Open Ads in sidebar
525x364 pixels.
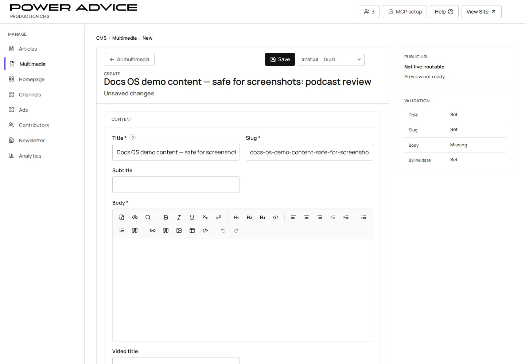[x=42, y=110]
